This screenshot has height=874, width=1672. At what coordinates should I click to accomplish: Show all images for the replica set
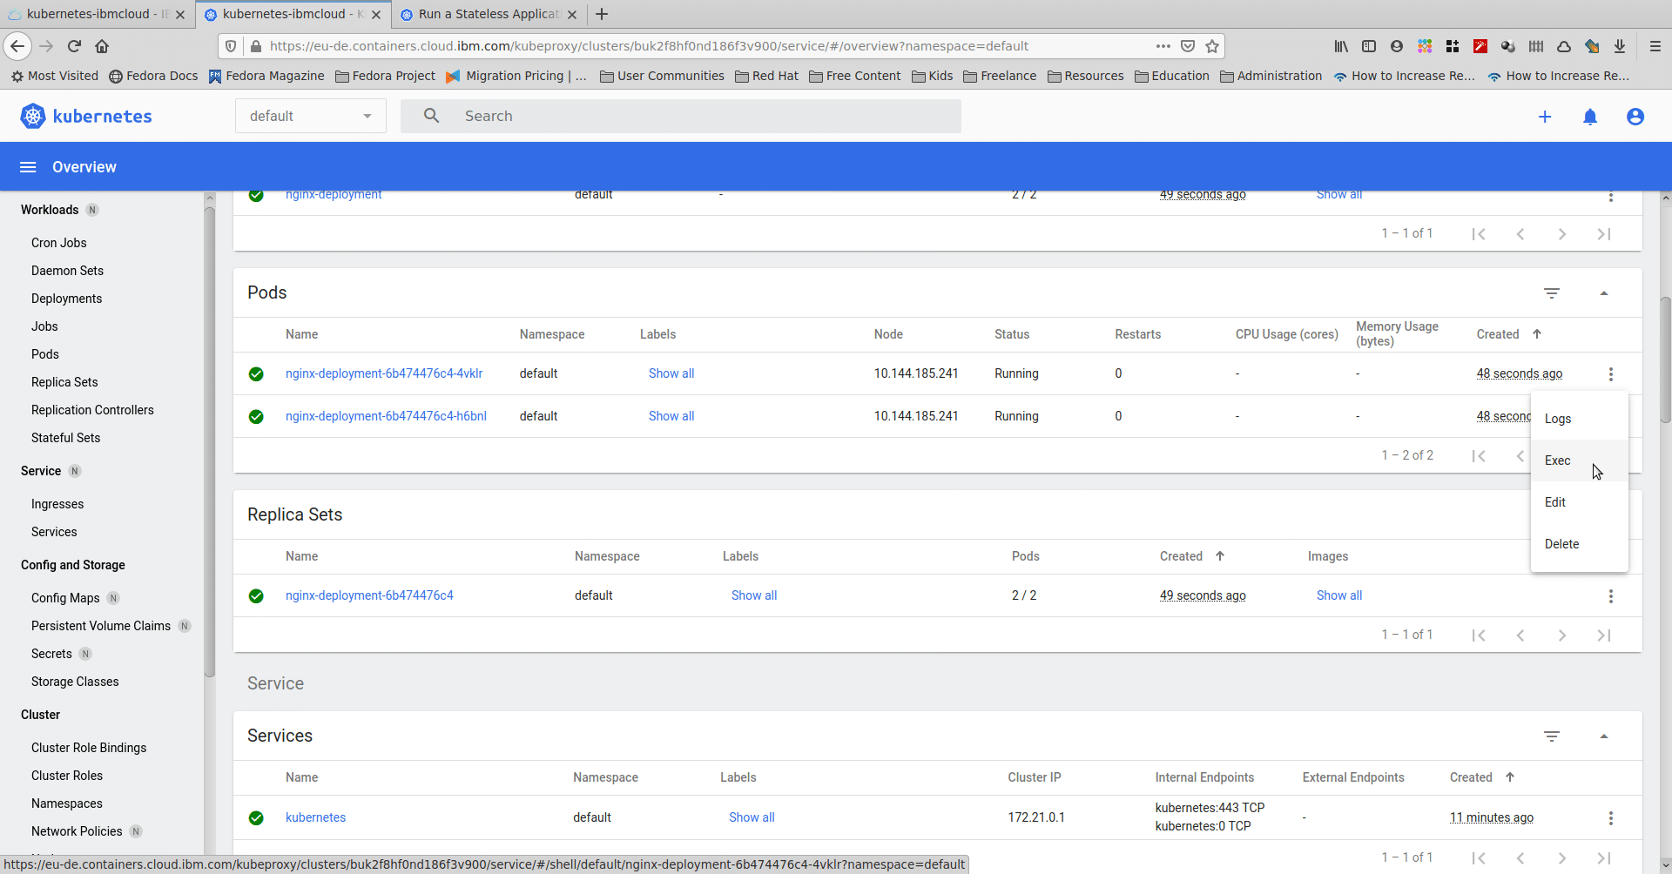point(1339,595)
